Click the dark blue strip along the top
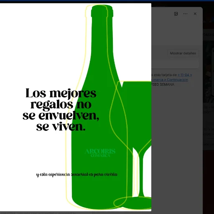Image resolution: width=214 pixels, height=214 pixels. click(107, 1)
